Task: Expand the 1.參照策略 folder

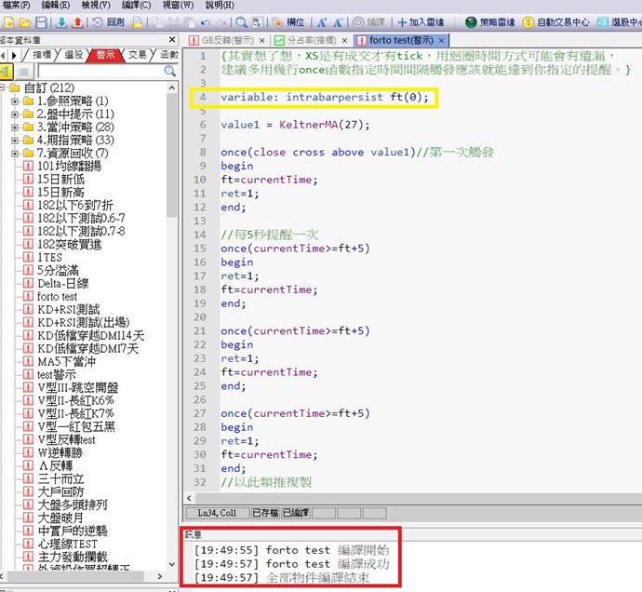Action: pos(15,101)
